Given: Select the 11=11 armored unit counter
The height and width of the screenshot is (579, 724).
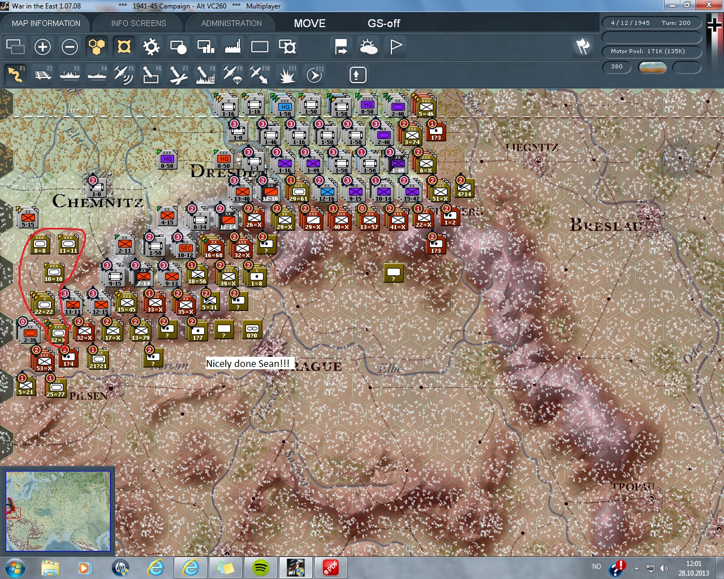Looking at the screenshot, I should (68, 244).
